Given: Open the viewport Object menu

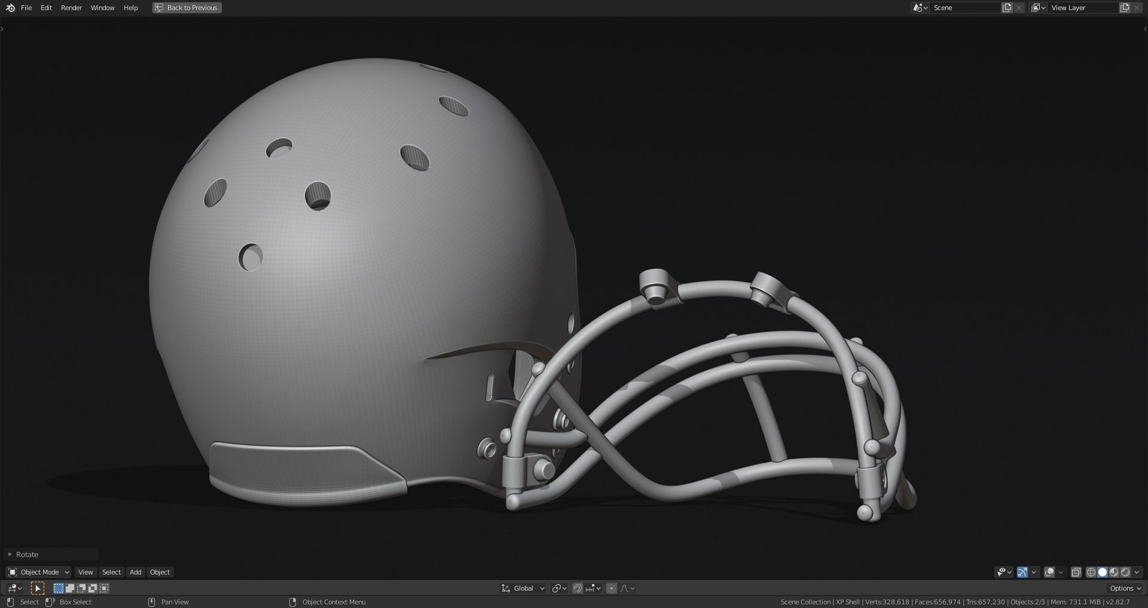Looking at the screenshot, I should pos(160,572).
